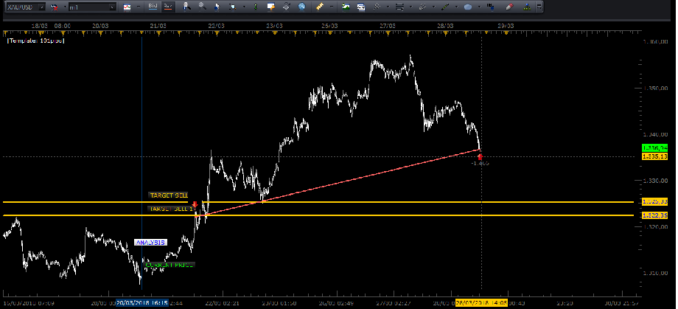This screenshot has height=309, width=678.
Task: Select the ruler measurement tool
Action: click(x=320, y=7)
